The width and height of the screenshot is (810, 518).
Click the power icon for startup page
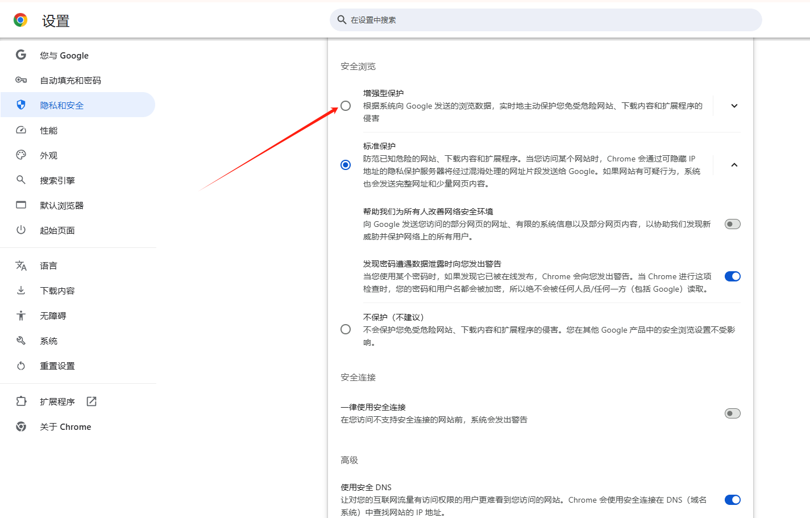point(21,230)
